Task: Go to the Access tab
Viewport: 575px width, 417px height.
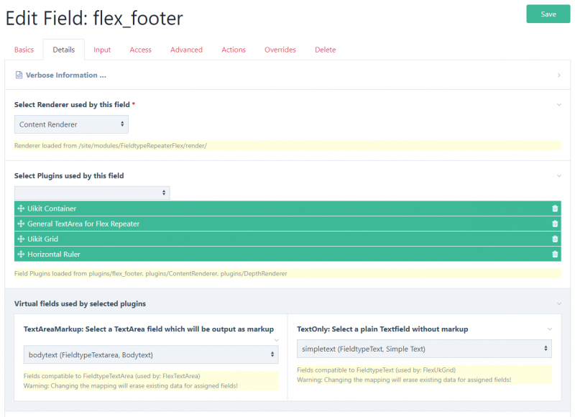Action: [140, 50]
